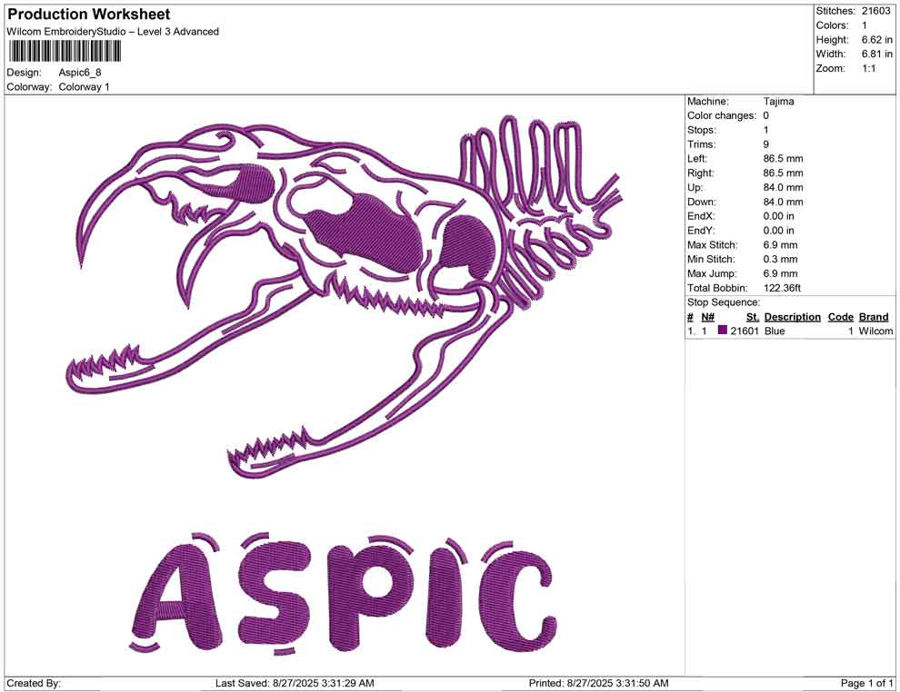Screen dimensions: 900x692
Task: Click the 'Description' column header
Action: pyautogui.click(x=792, y=317)
